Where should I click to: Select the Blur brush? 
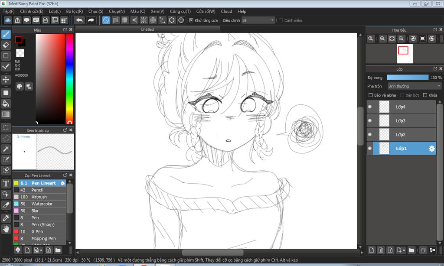click(39, 211)
